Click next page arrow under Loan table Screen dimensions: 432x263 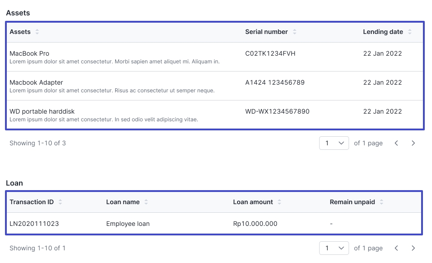(413, 248)
